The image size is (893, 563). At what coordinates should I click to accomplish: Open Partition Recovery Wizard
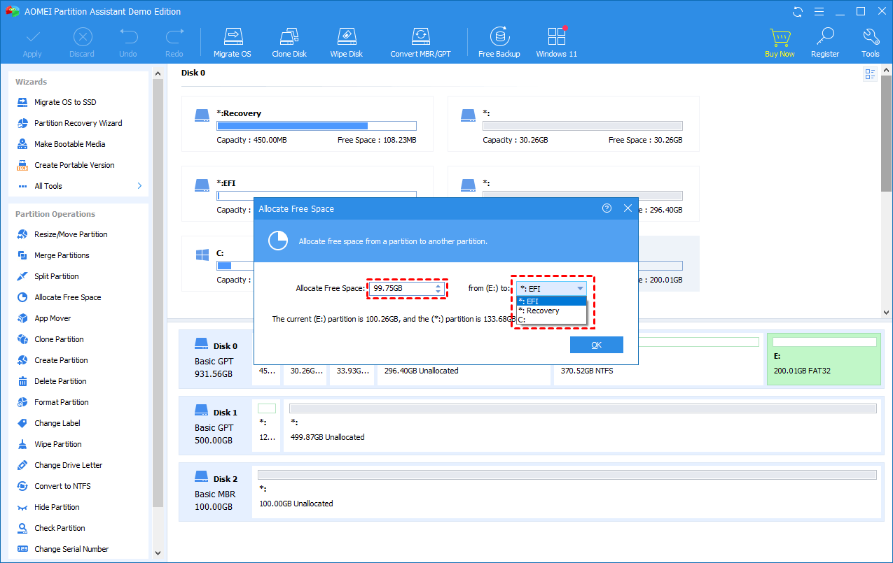pyautogui.click(x=78, y=123)
